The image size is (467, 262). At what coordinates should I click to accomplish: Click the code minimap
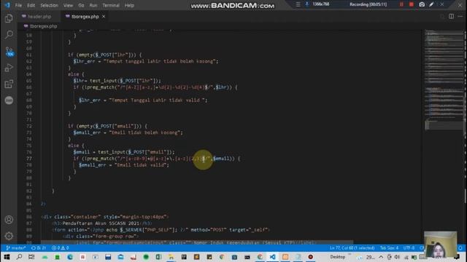point(444,80)
